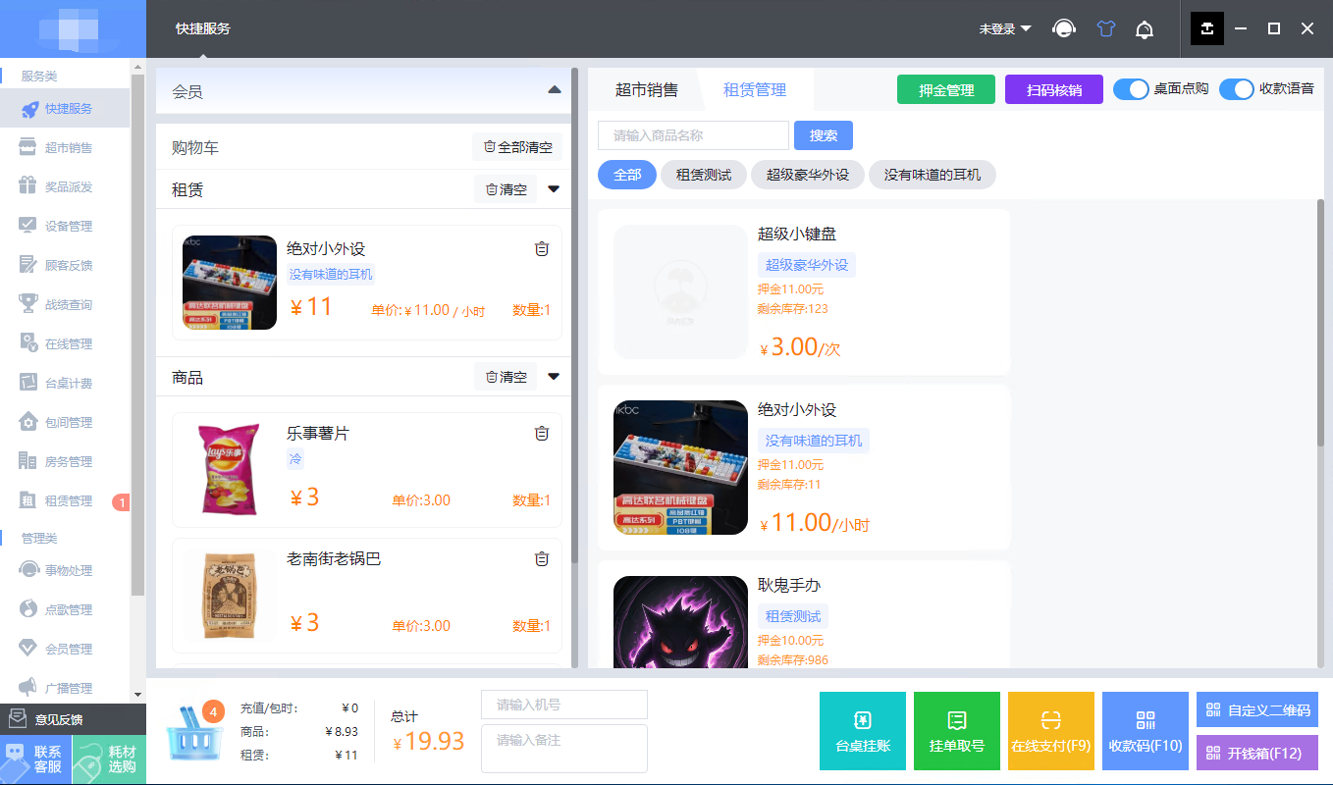Focus the 请输入机号 input field
Image resolution: width=1333 pixels, height=785 pixels.
point(564,705)
